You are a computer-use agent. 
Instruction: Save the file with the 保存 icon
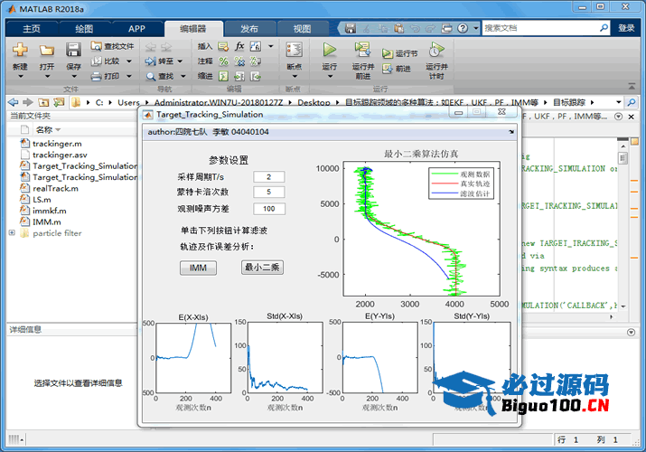(x=73, y=51)
